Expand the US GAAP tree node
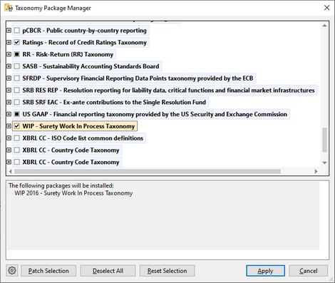The width and height of the screenshot is (335, 283). tap(9, 114)
